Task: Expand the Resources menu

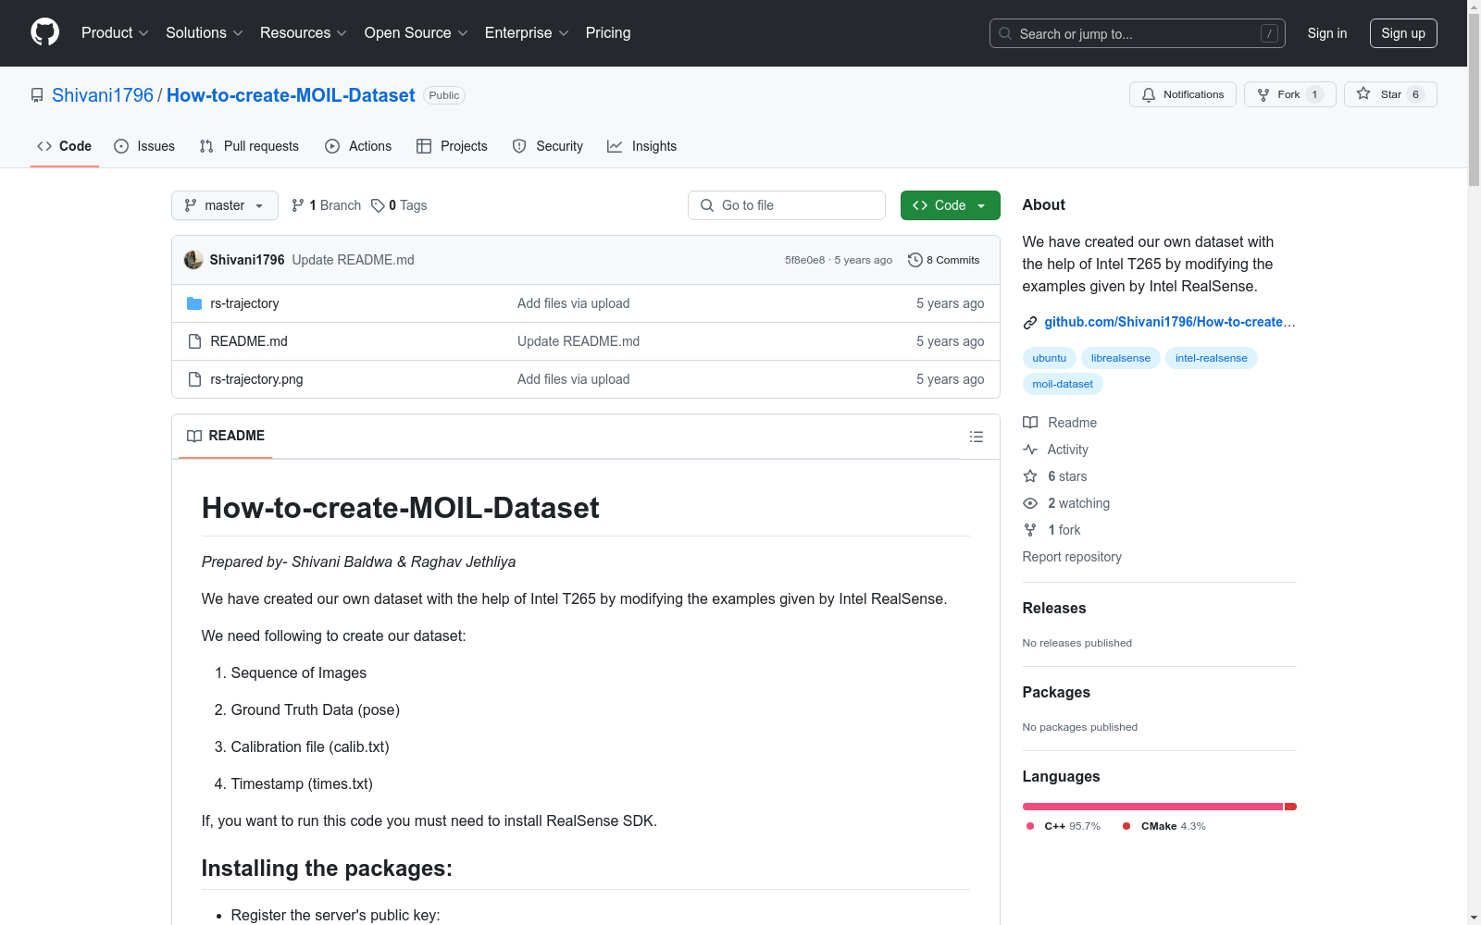Action: pos(304,32)
